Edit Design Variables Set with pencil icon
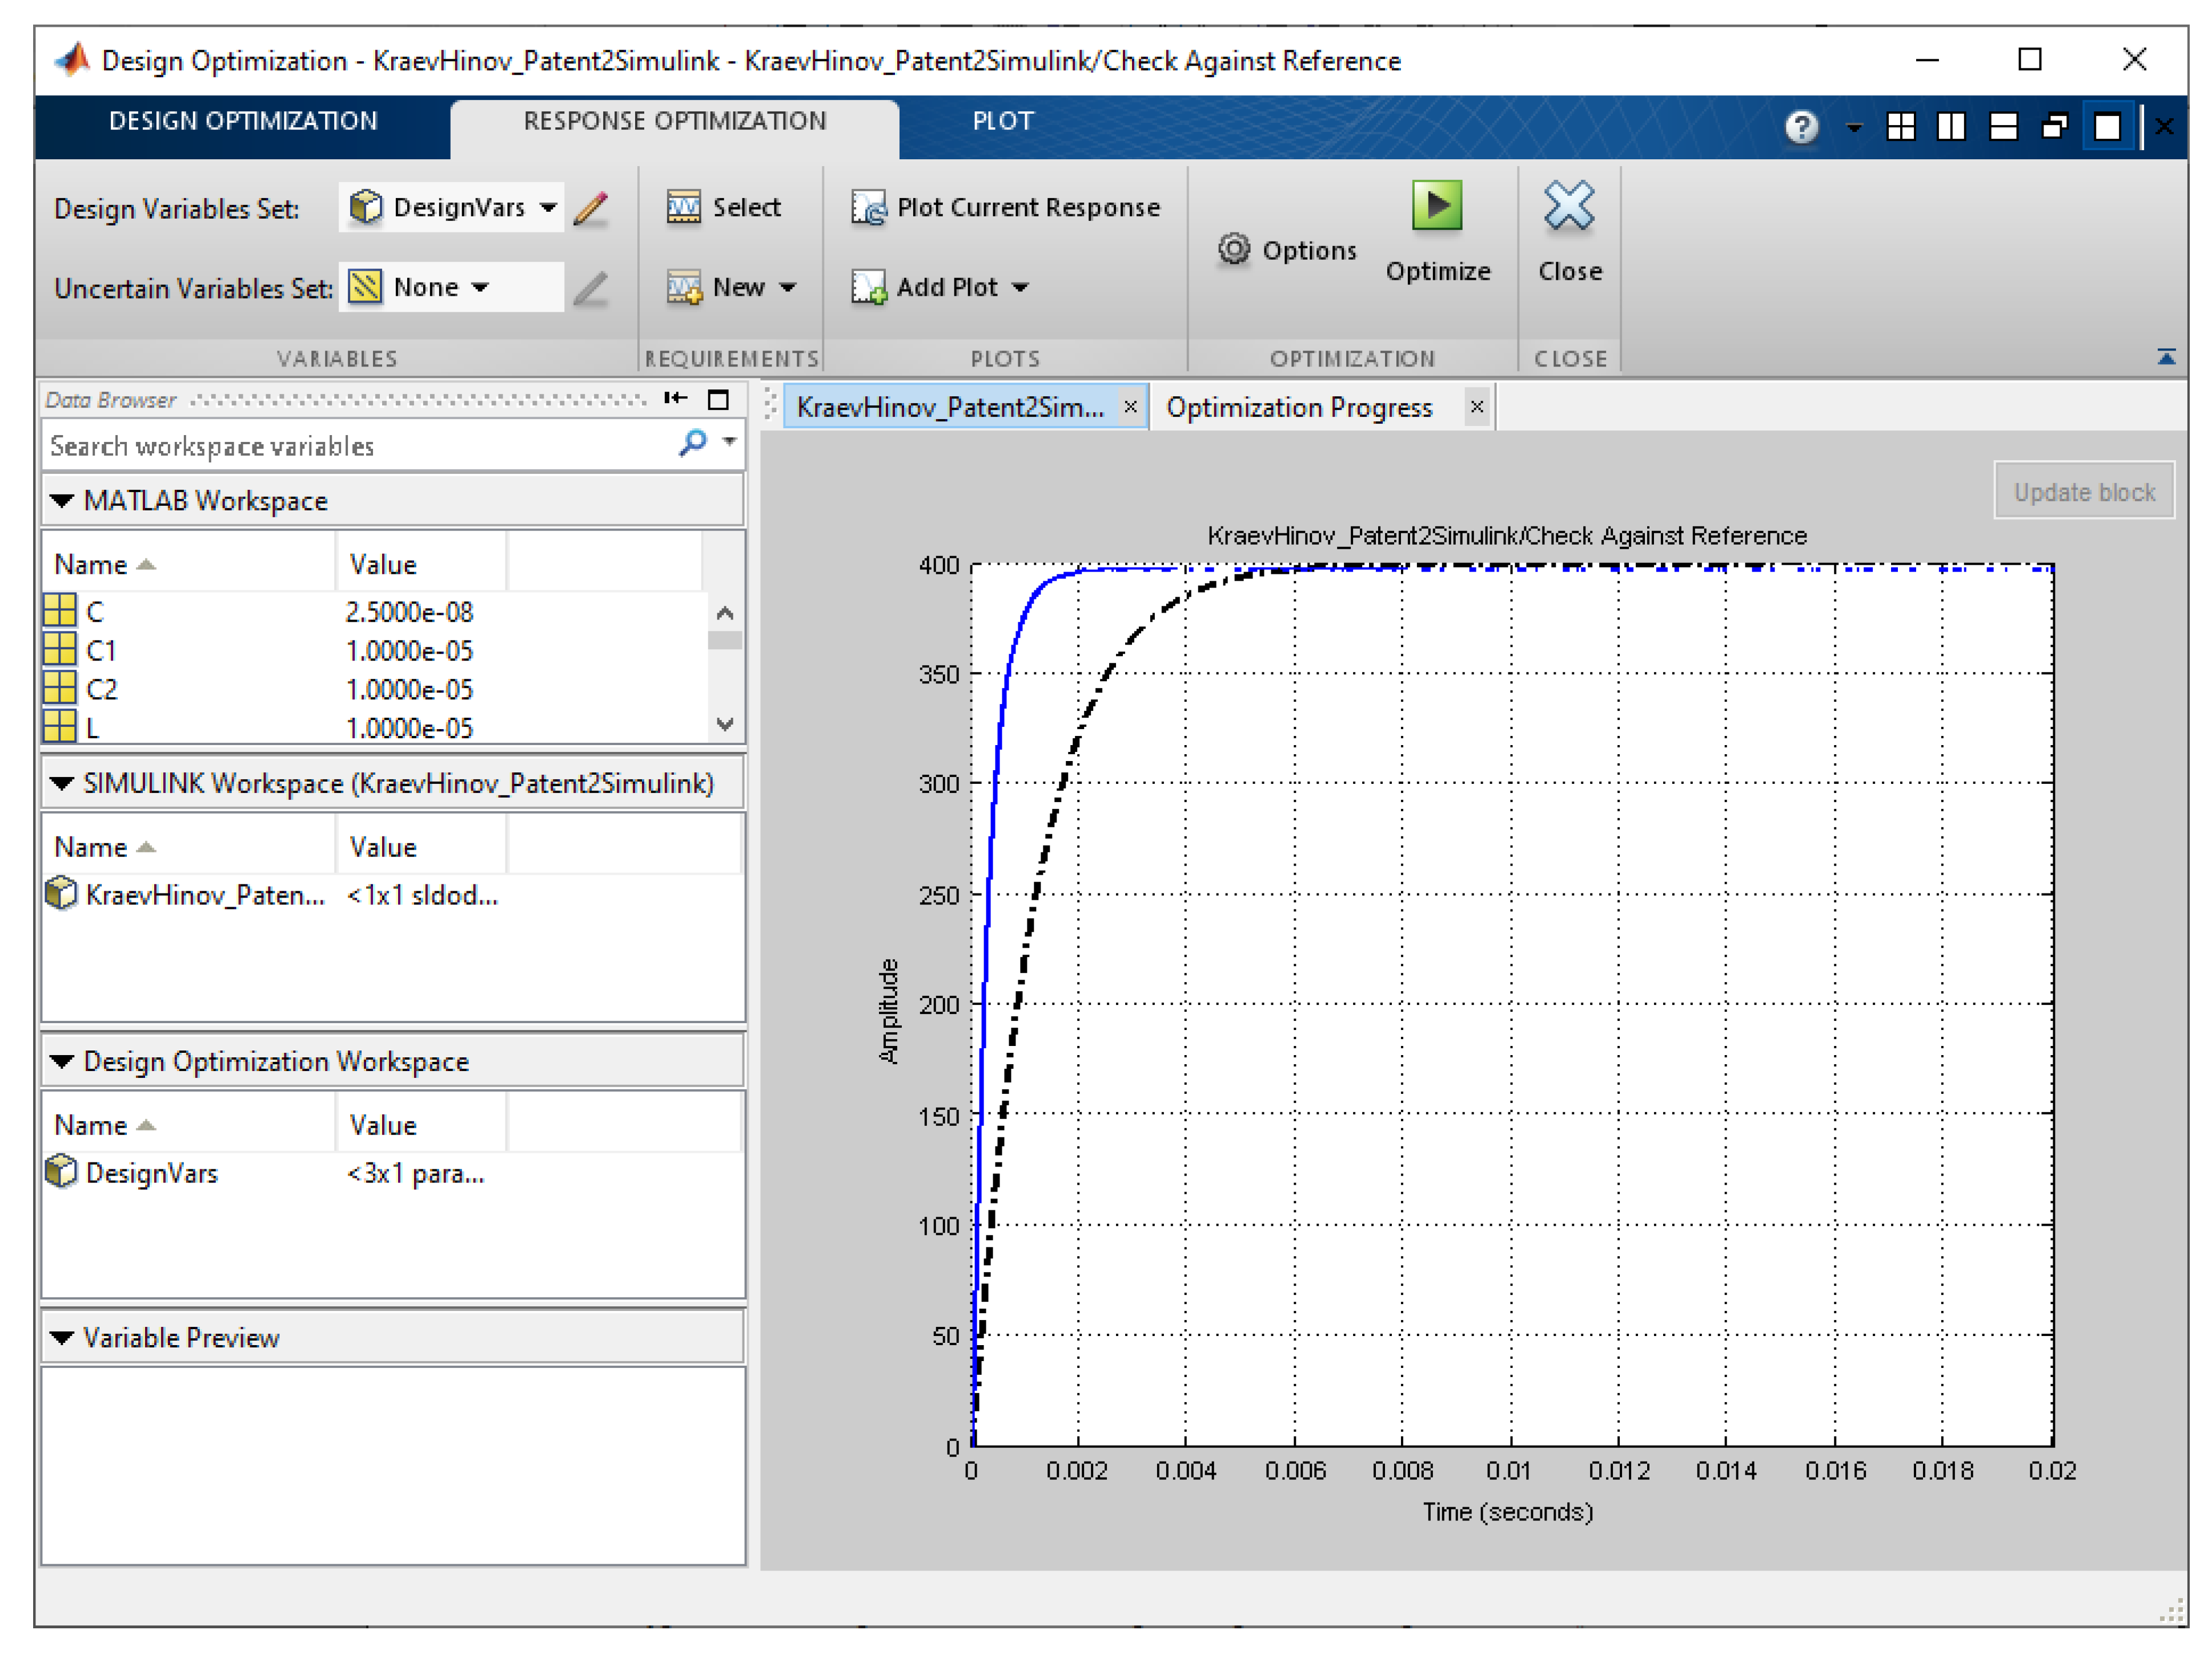 [591, 208]
